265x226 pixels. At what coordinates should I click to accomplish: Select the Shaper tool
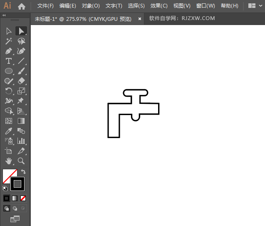pos(9,81)
